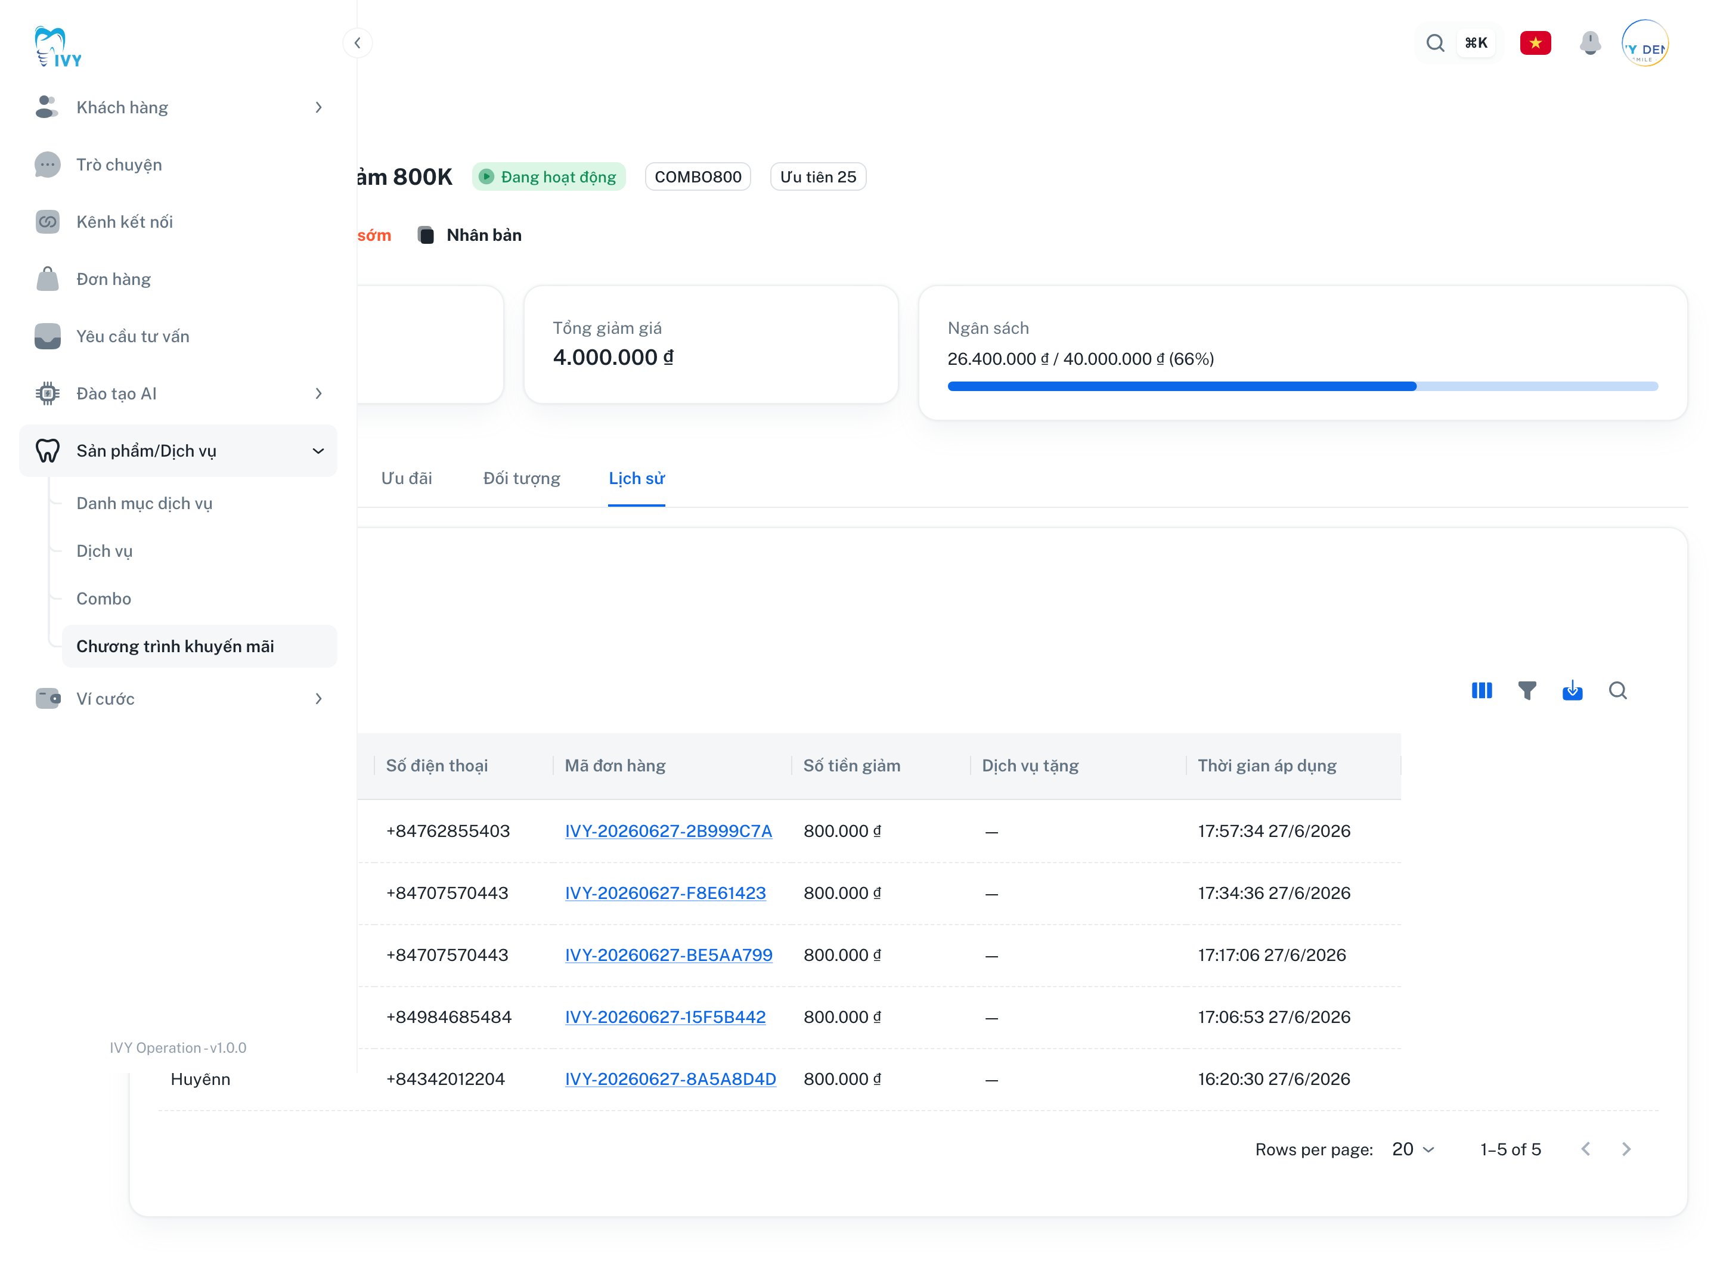Click the COMBO800 code tag

click(697, 177)
